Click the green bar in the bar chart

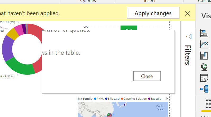point(129,28)
